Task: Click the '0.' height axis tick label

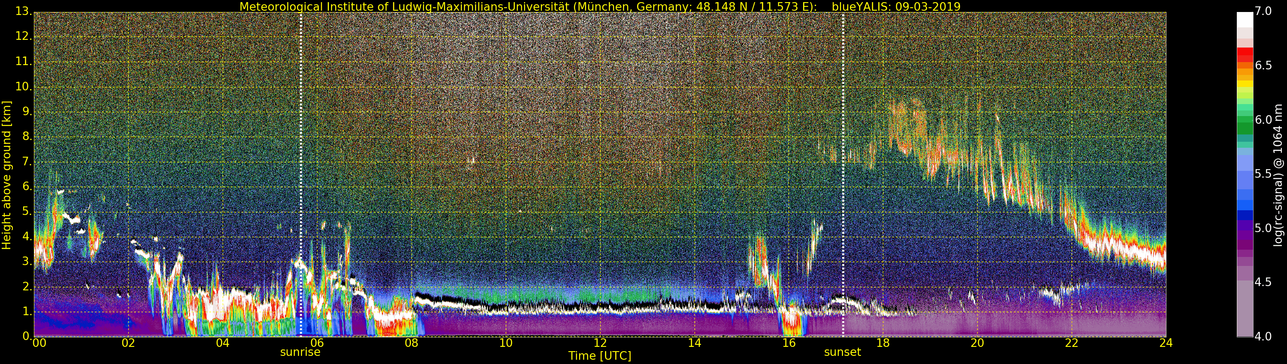Action: 27,336
